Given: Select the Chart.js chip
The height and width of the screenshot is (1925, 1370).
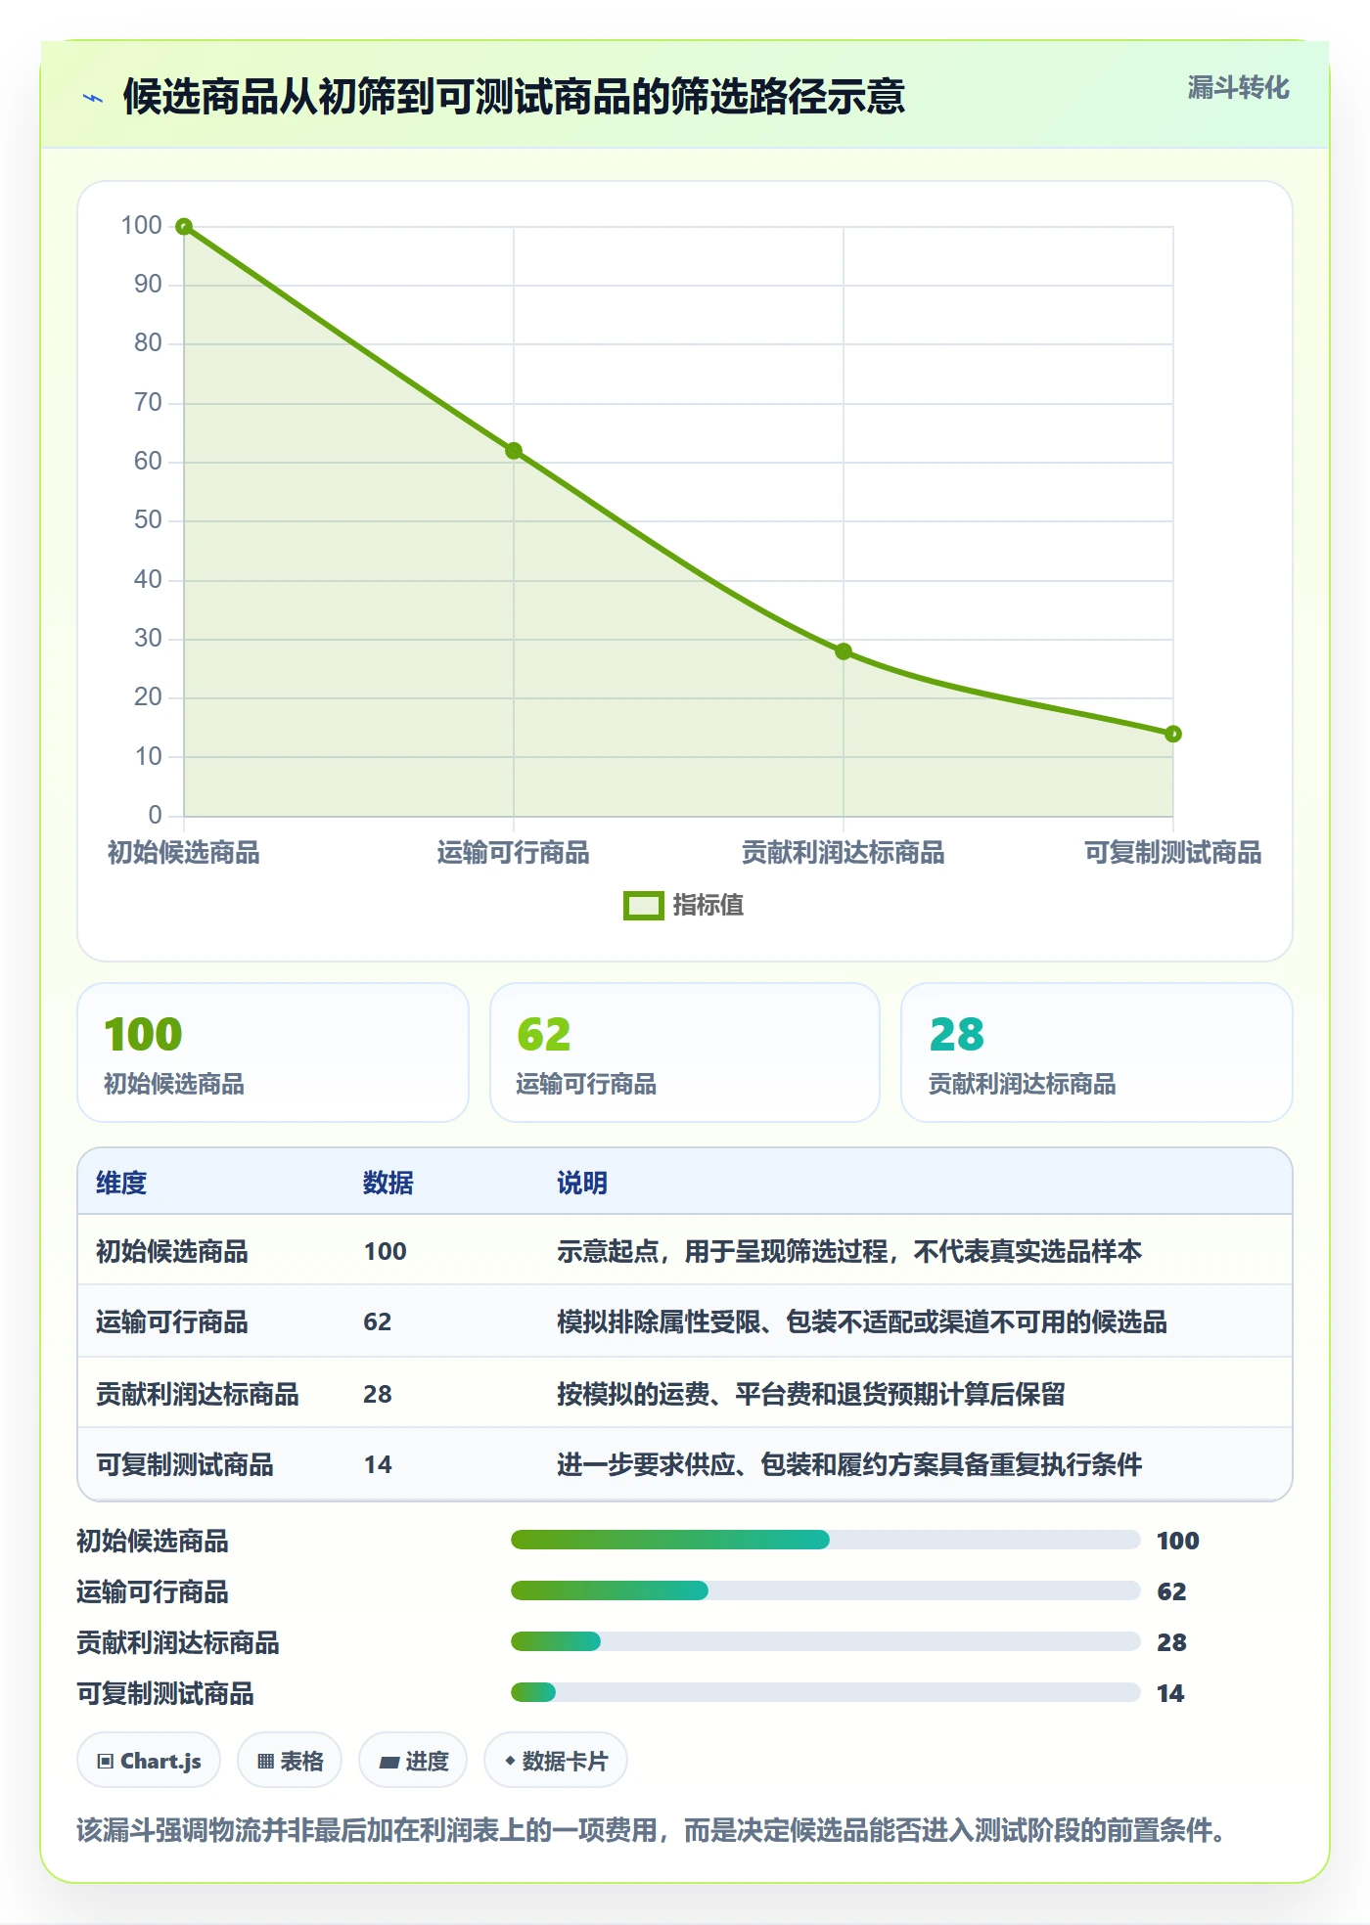Looking at the screenshot, I should point(149,1761).
